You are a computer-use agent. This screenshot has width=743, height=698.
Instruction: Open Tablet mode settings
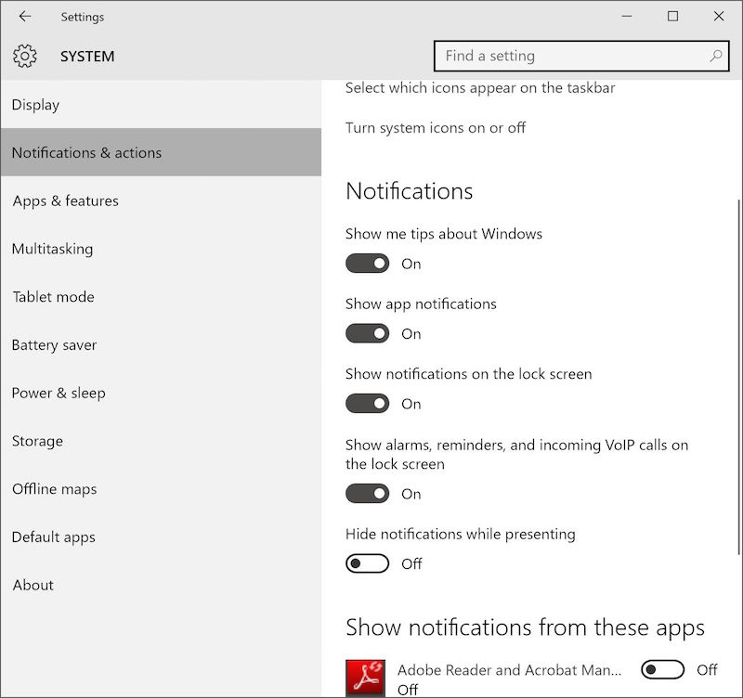click(x=161, y=297)
